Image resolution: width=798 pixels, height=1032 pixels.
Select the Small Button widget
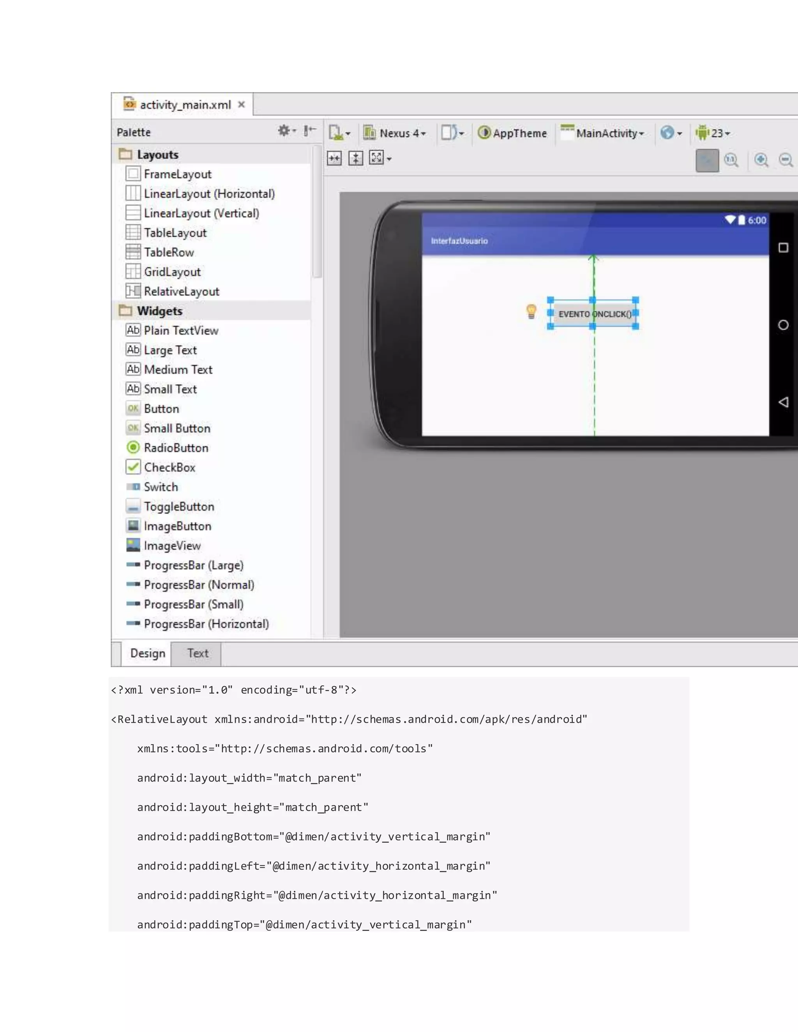[167, 428]
